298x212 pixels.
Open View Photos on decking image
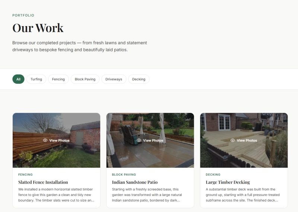(x=244, y=140)
